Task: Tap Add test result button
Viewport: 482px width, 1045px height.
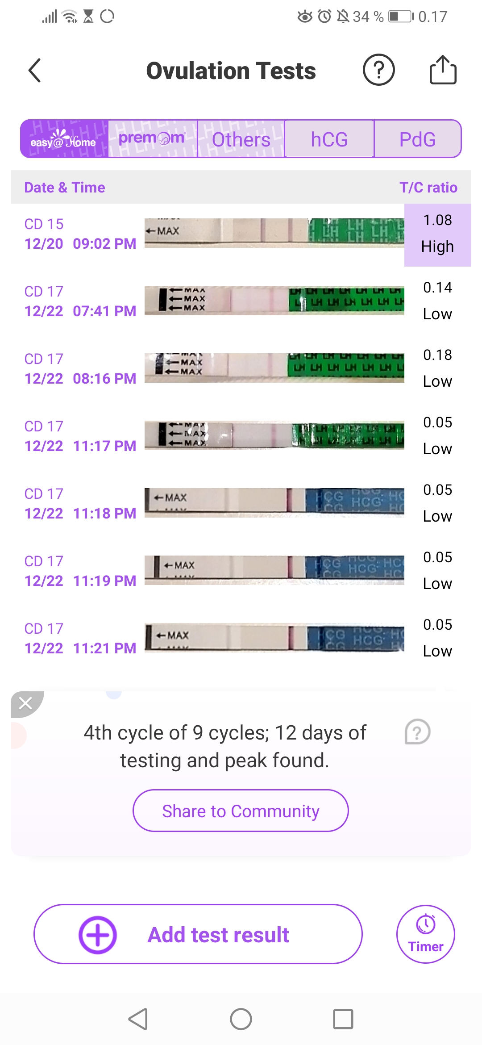Action: [x=198, y=934]
